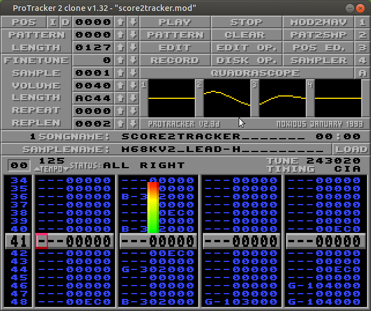Image resolution: width=371 pixels, height=311 pixels.
Task: Increase the PATTERN number with up arrow
Action: 120,35
